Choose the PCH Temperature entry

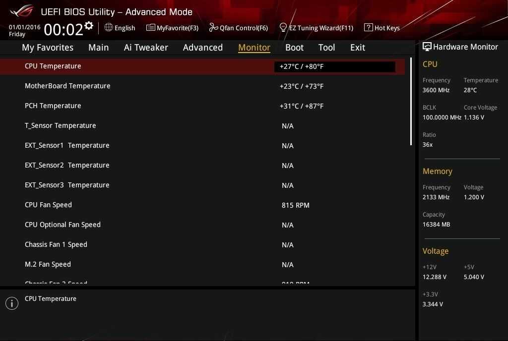click(53, 106)
